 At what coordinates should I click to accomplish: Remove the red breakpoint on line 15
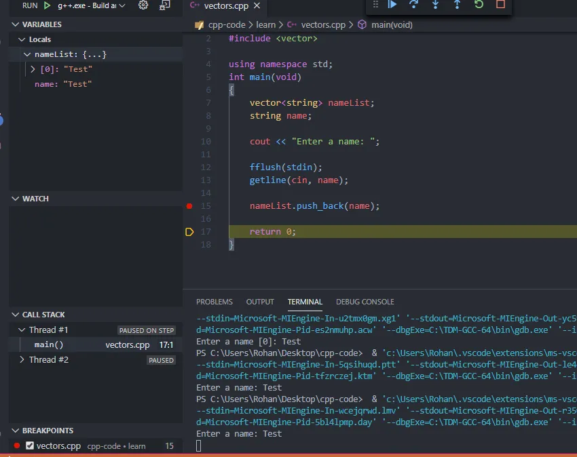click(x=189, y=205)
